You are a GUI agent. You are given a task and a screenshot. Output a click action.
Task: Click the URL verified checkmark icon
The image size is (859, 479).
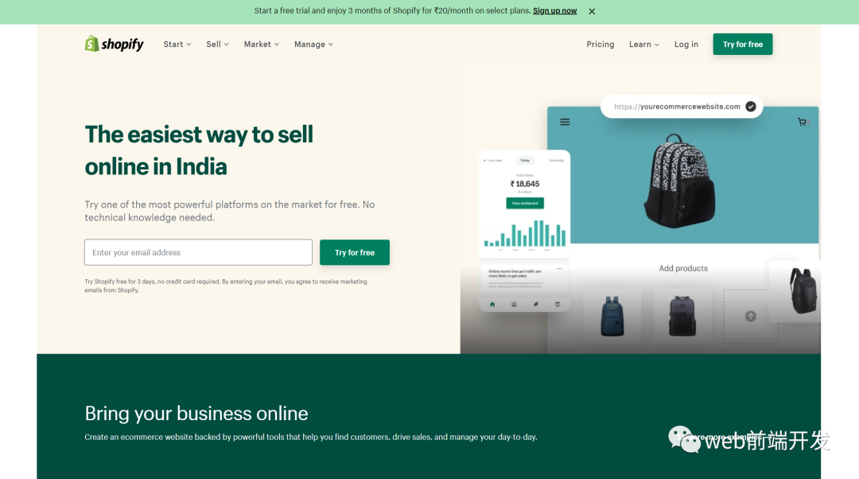click(751, 107)
